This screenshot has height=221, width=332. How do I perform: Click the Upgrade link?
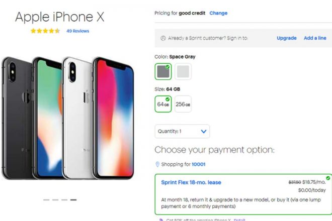pyautogui.click(x=287, y=38)
